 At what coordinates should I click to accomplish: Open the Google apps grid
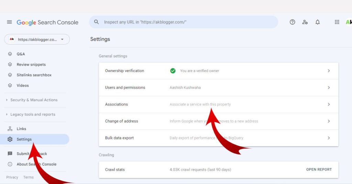337,22
